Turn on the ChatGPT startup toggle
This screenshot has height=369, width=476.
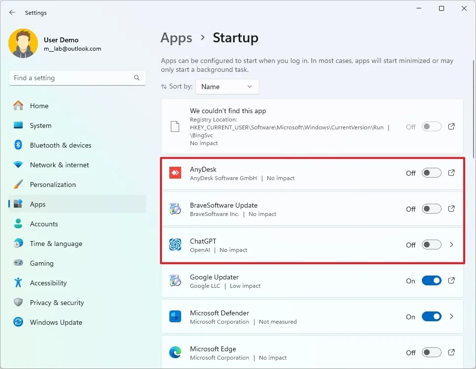tap(431, 245)
